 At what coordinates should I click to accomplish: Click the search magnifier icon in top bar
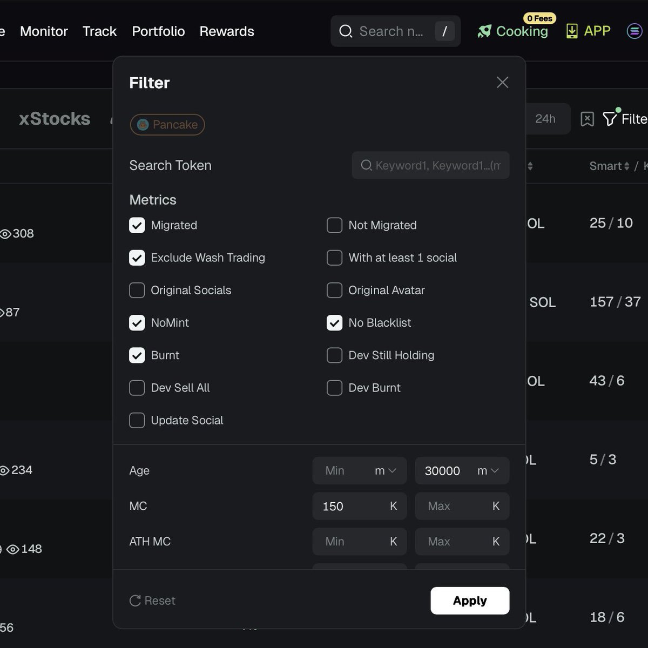[346, 31]
